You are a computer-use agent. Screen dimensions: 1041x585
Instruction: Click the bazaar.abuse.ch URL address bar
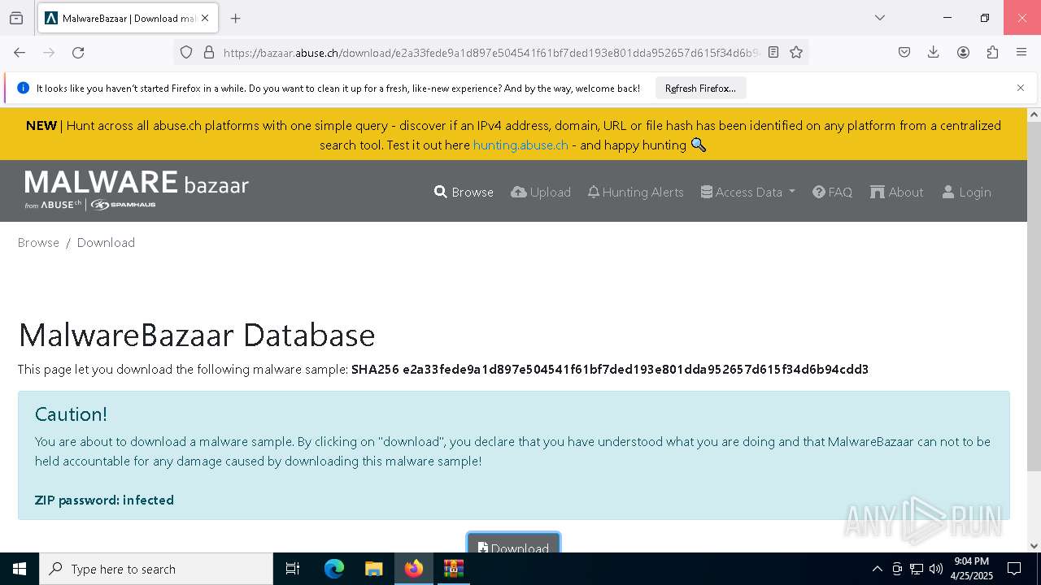pyautogui.click(x=491, y=52)
